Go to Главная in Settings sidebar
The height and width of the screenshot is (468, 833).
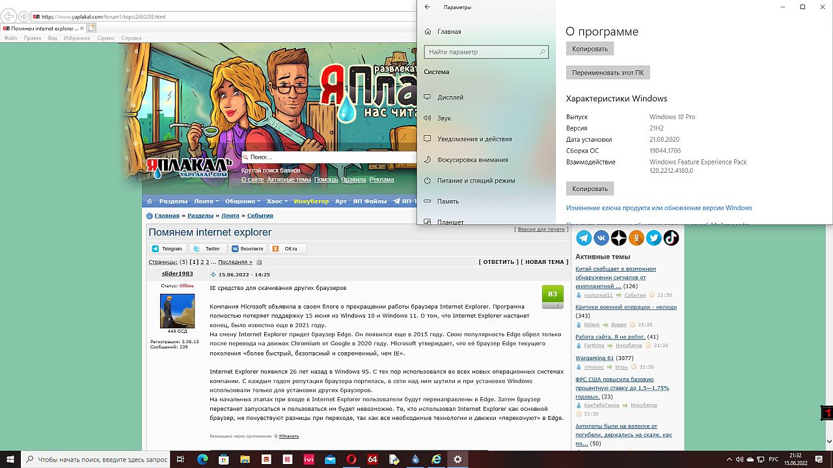pyautogui.click(x=449, y=31)
